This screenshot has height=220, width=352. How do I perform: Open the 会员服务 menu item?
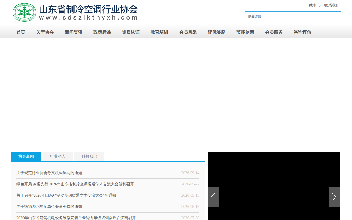click(x=274, y=32)
